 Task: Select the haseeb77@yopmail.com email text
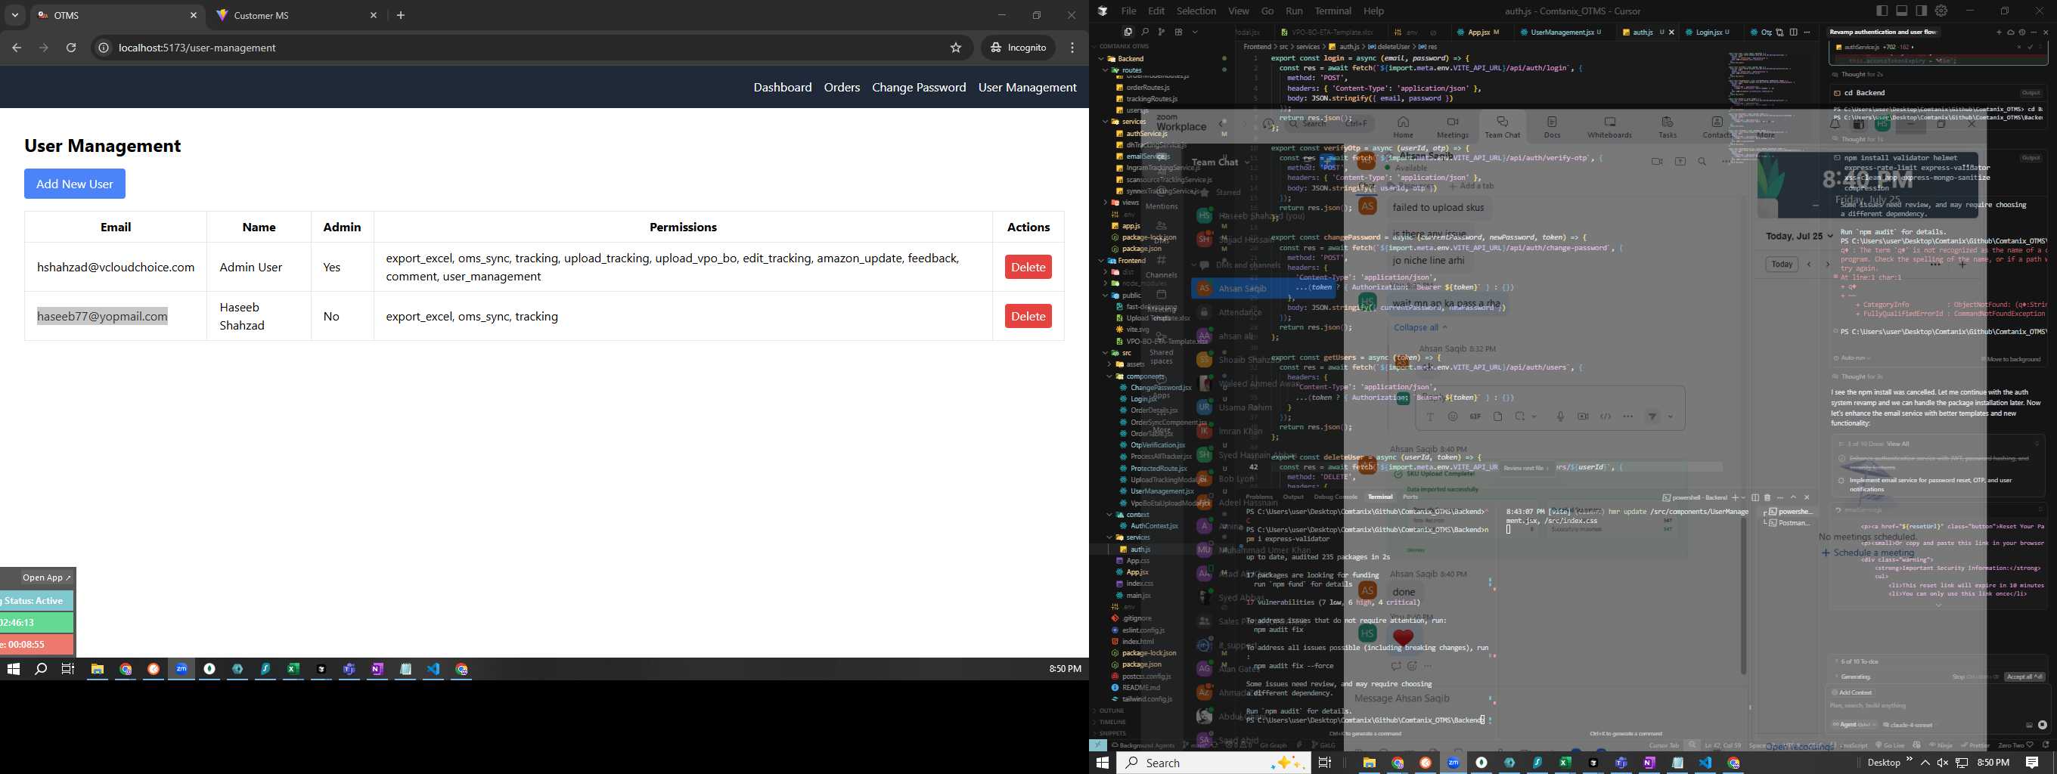(x=102, y=316)
